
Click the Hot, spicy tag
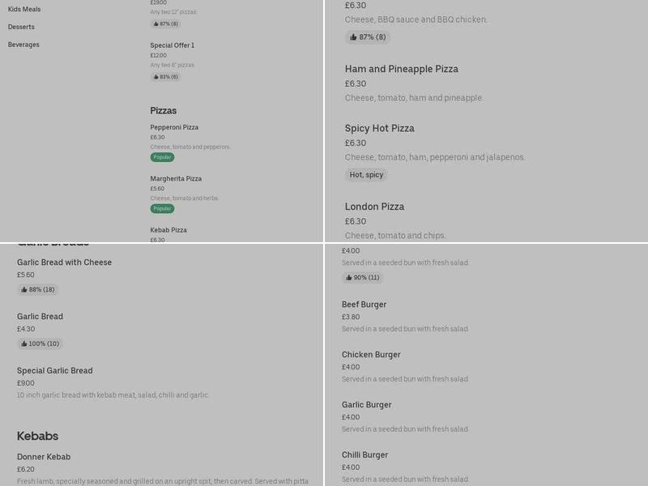pos(366,175)
